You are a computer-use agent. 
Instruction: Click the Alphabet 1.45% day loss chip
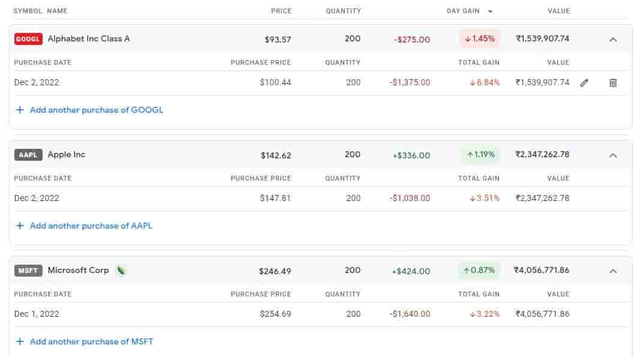pyautogui.click(x=480, y=39)
